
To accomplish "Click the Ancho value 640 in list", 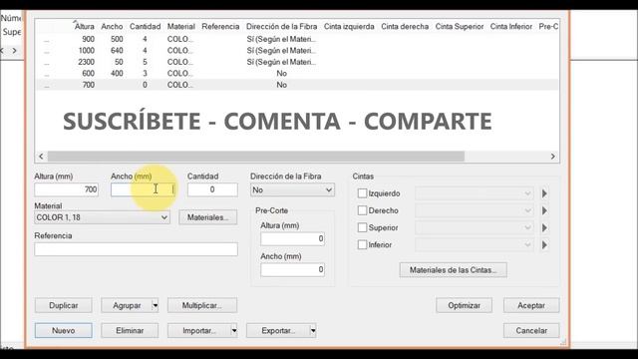I will tap(117, 51).
